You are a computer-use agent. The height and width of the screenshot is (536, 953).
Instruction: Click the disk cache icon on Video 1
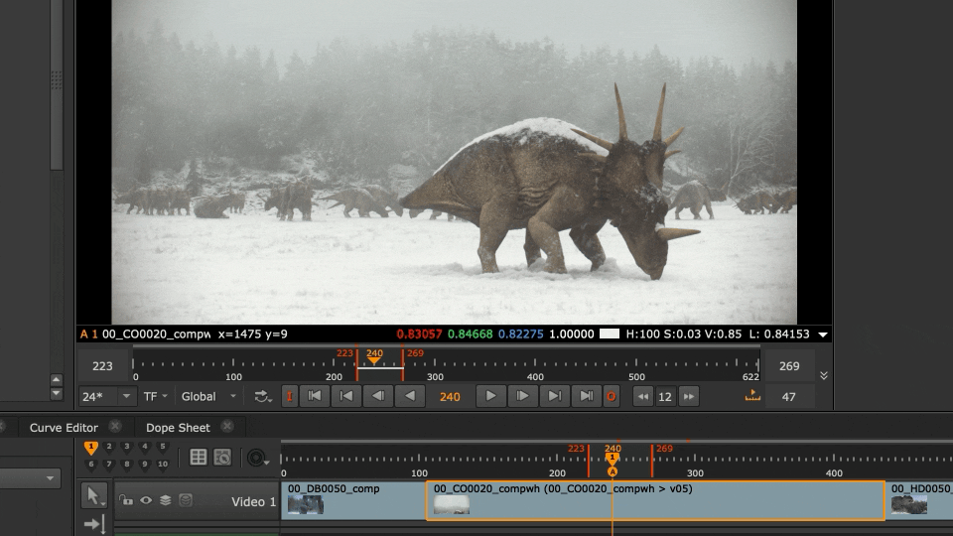coord(186,500)
